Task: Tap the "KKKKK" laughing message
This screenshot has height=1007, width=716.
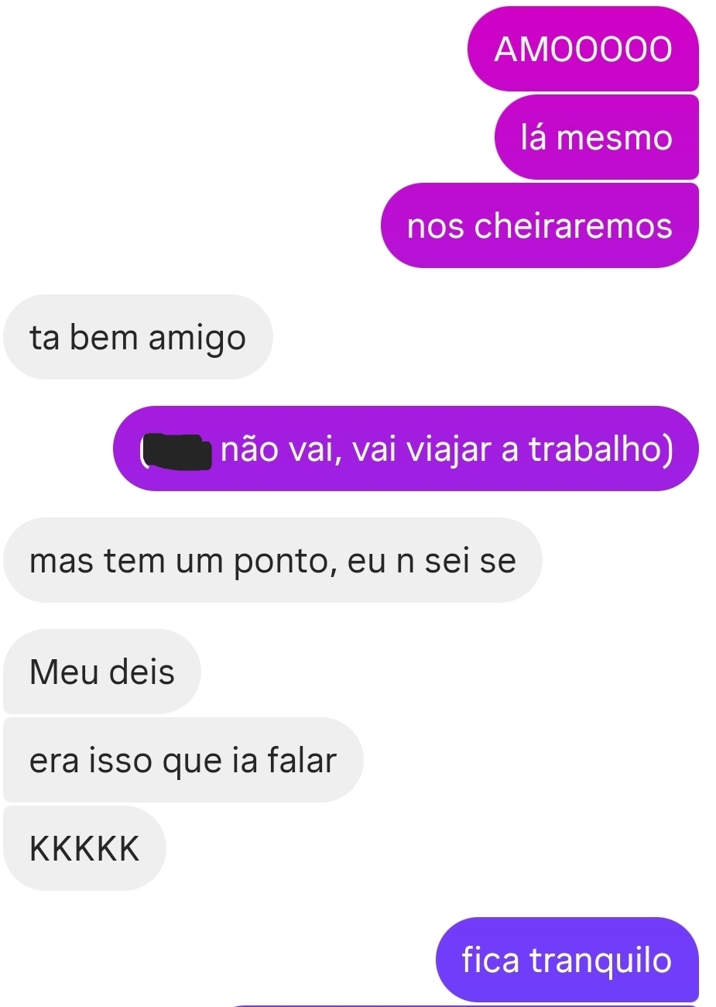Action: point(84,848)
